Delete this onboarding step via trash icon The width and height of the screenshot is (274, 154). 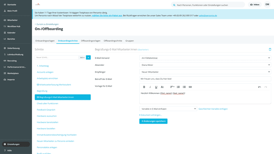(270, 49)
